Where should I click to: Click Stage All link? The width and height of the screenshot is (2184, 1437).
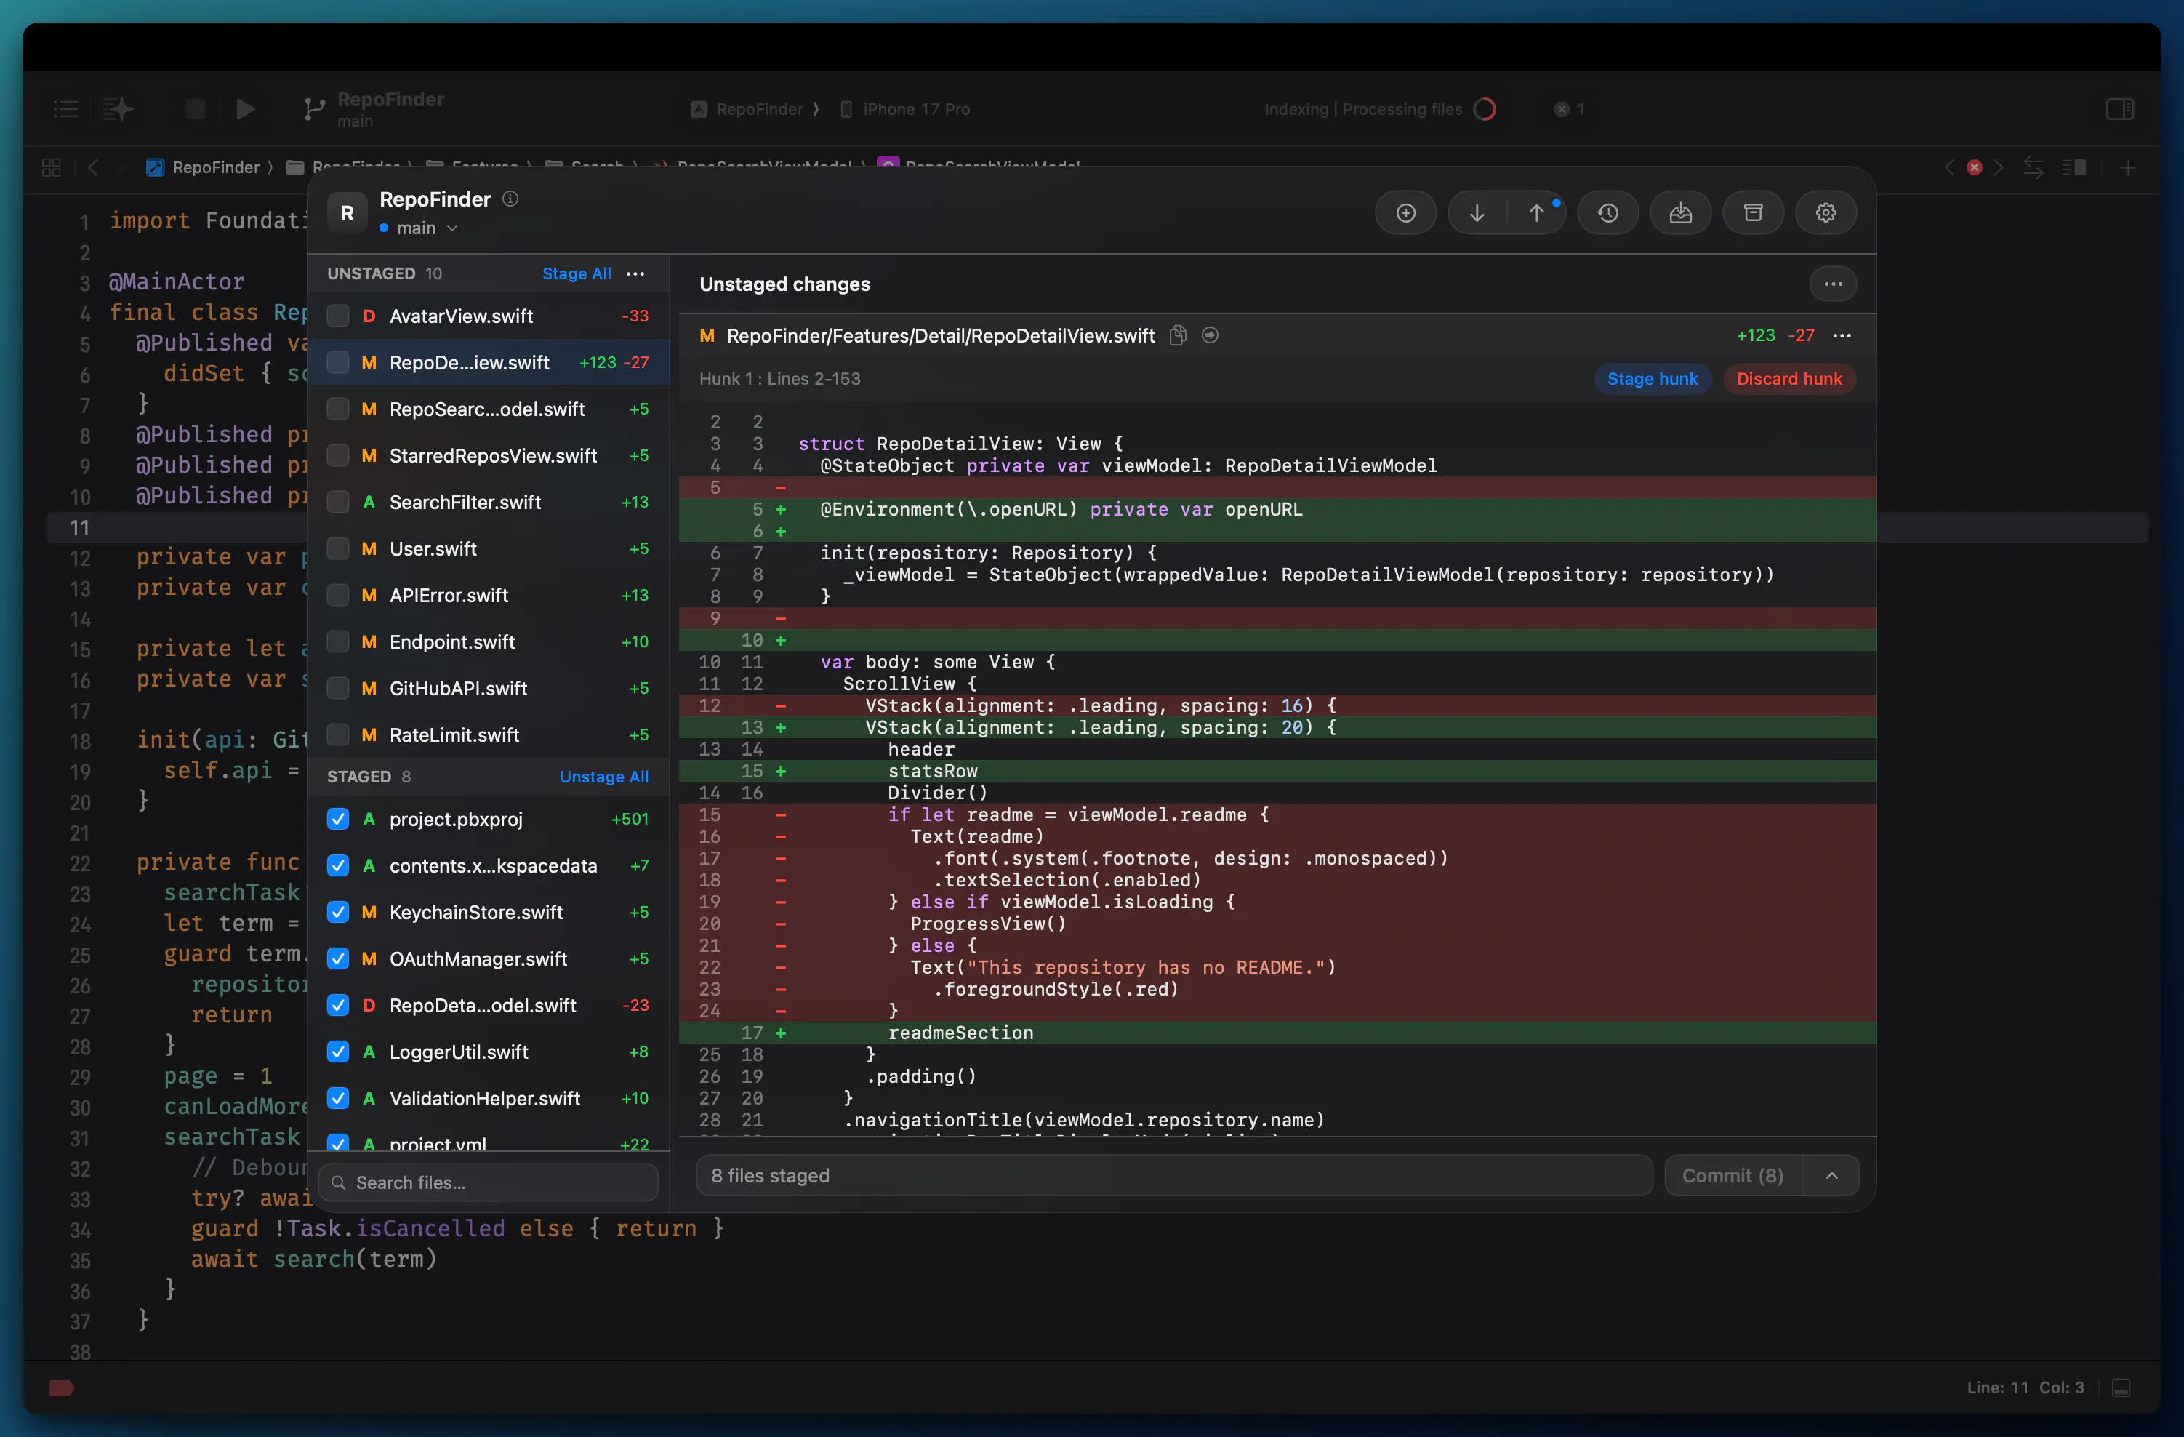[x=577, y=273]
